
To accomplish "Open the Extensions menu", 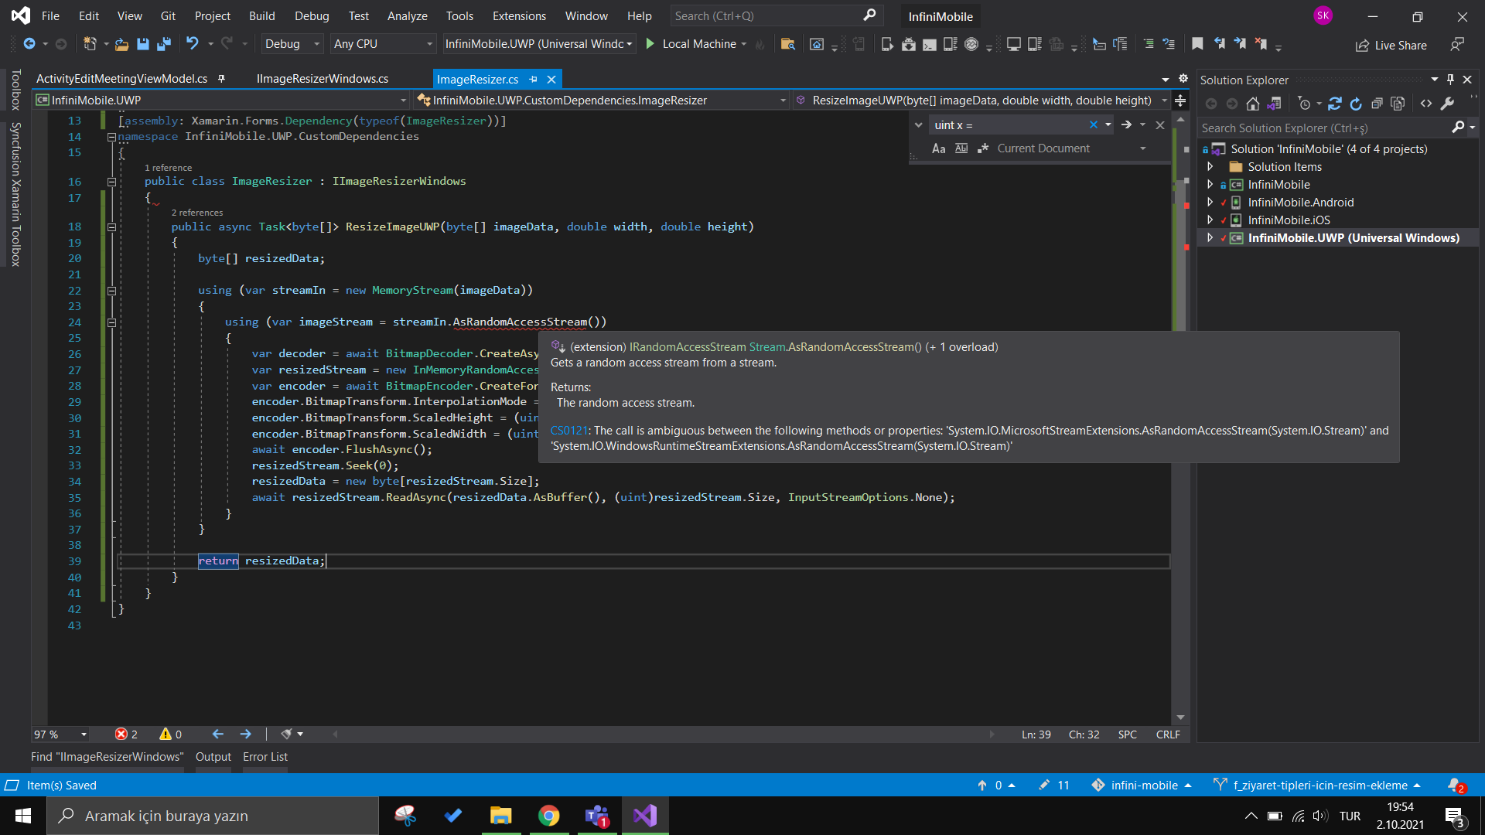I will click(519, 15).
